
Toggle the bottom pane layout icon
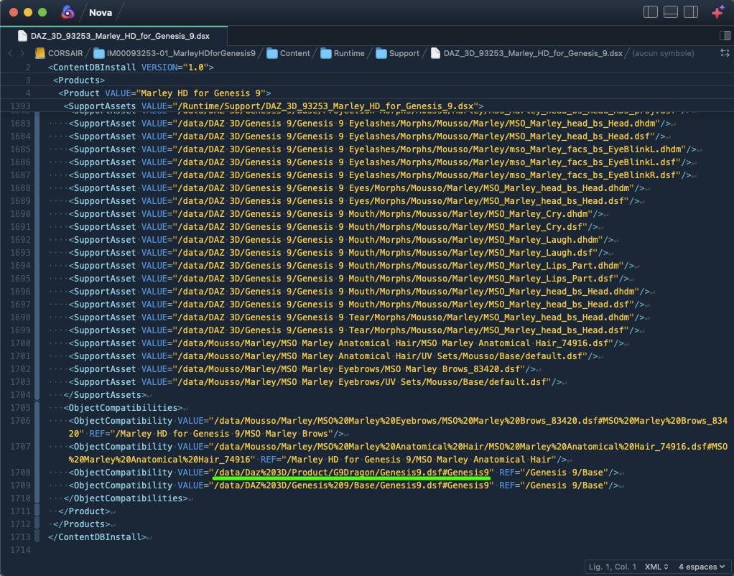click(671, 12)
